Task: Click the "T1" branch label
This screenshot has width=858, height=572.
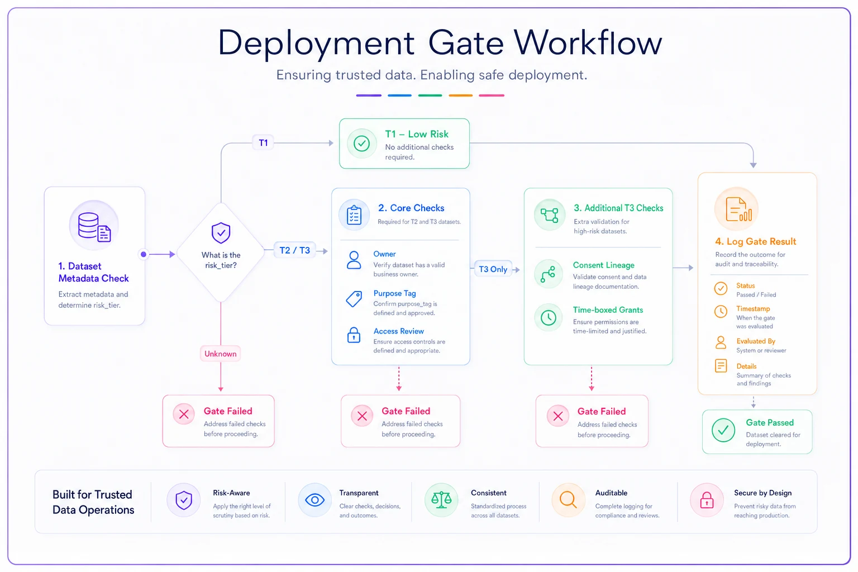Action: click(263, 143)
